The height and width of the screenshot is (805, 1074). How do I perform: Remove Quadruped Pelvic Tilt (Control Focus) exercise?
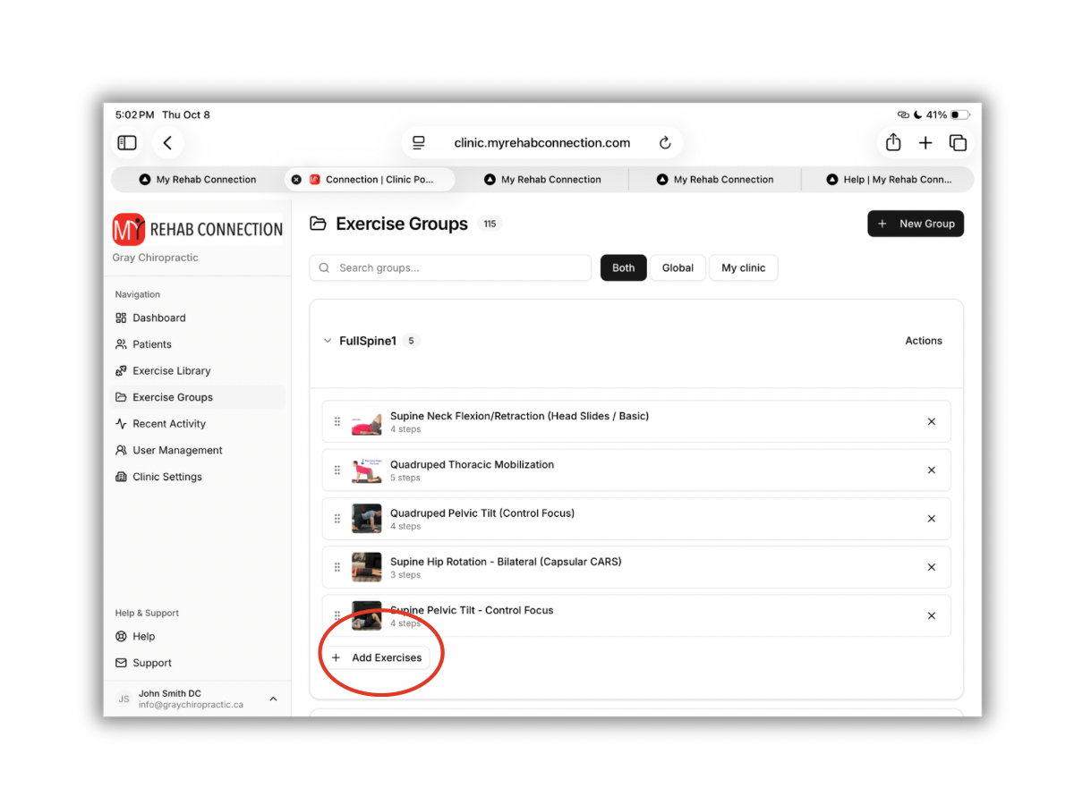point(932,519)
